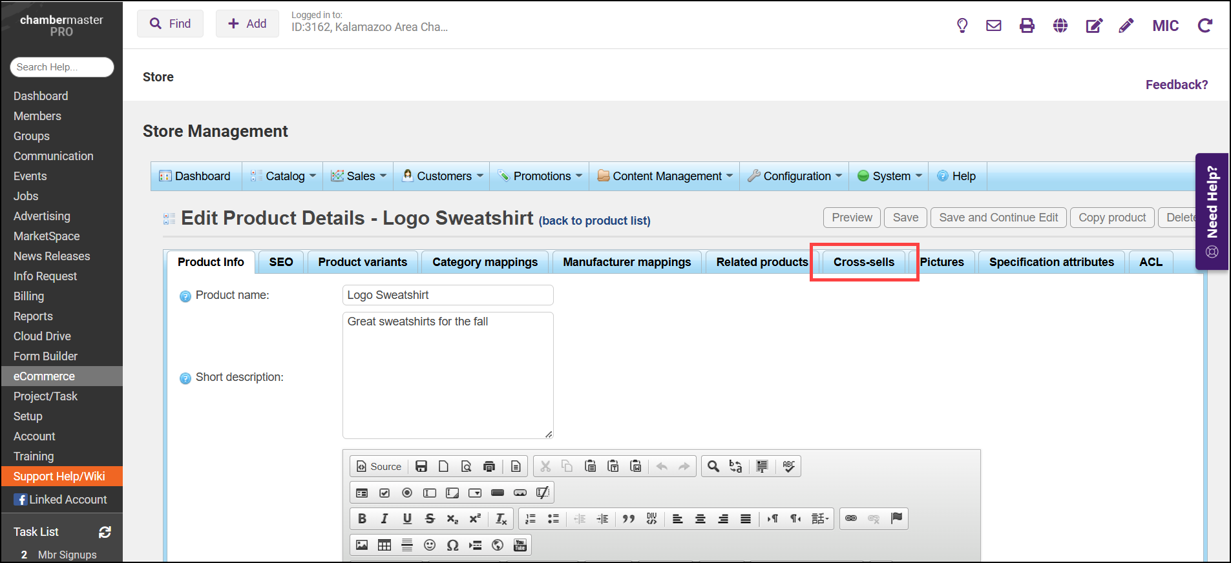Click the spell check ABC icon
1231x563 pixels.
point(788,466)
